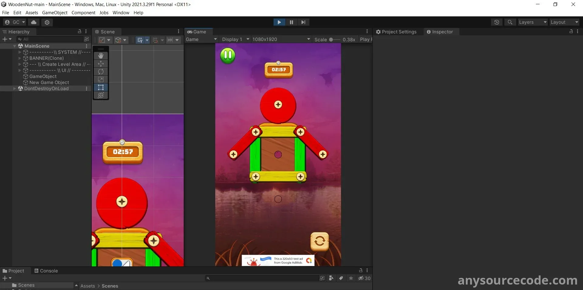Activate the Rect tool in Scene view
This screenshot has width=583, height=290.
coord(101,87)
